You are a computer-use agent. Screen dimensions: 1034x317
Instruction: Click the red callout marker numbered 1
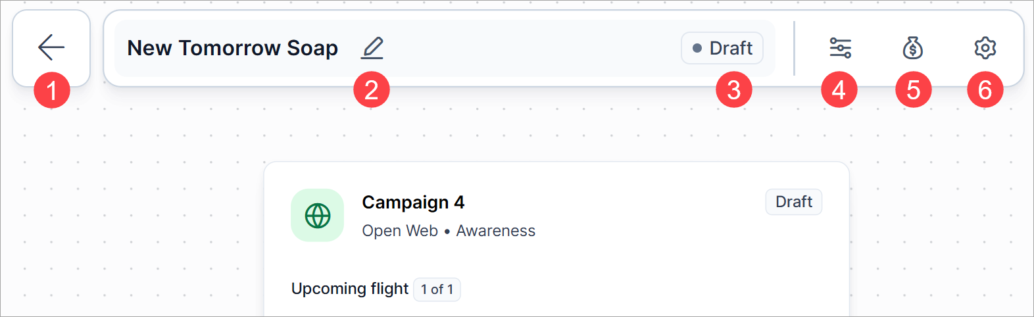[52, 90]
